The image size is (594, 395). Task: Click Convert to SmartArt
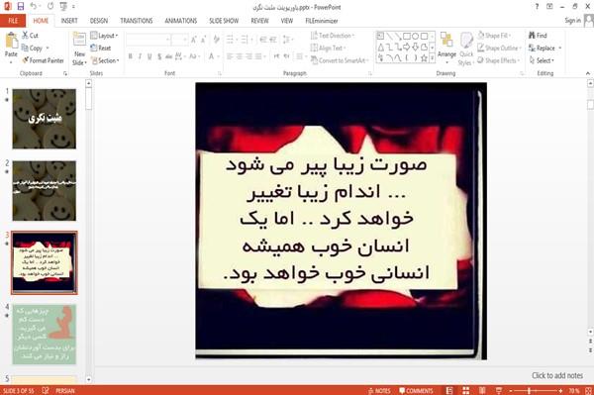[340, 60]
